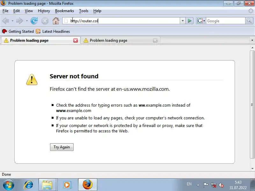
Task: Click the network connection tray icon
Action: 214,185
